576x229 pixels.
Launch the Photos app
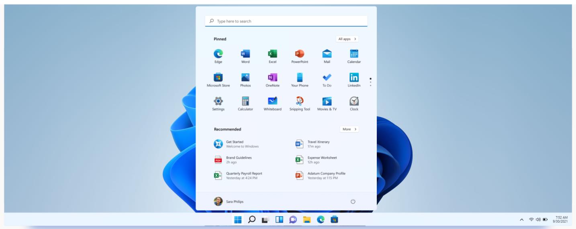pos(245,80)
